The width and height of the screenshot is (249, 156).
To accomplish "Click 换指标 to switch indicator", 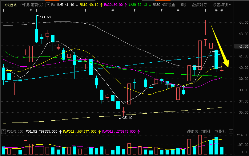I will tap(221, 132).
